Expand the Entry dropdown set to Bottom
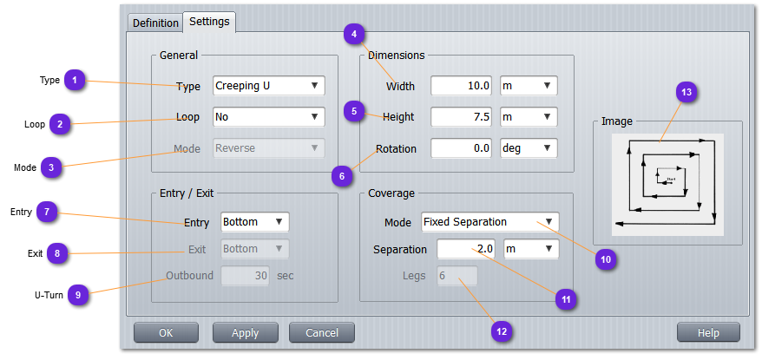The height and width of the screenshot is (360, 762). pyautogui.click(x=255, y=222)
